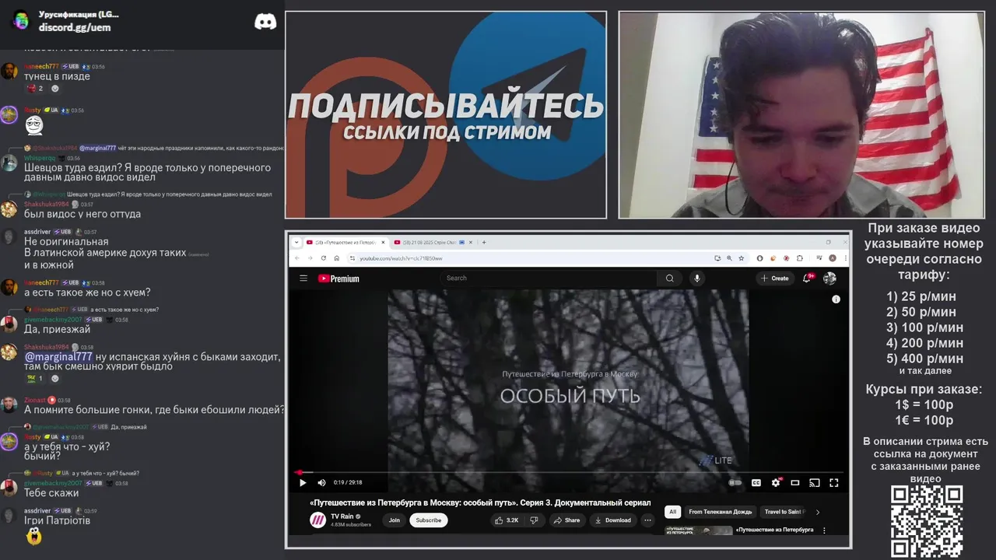Play the YouTube video

pyautogui.click(x=303, y=483)
